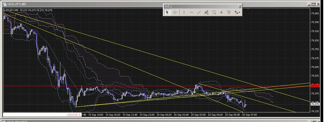Activate the crosshair tool

(x=175, y=12)
